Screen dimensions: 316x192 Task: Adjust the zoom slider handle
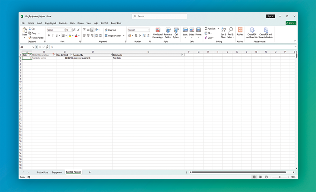coord(280,177)
